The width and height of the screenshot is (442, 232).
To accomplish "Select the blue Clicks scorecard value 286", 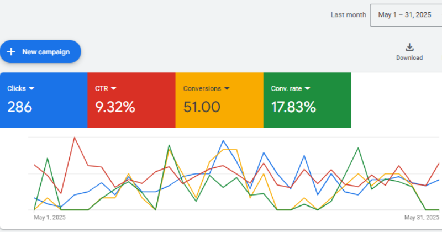I will [19, 107].
